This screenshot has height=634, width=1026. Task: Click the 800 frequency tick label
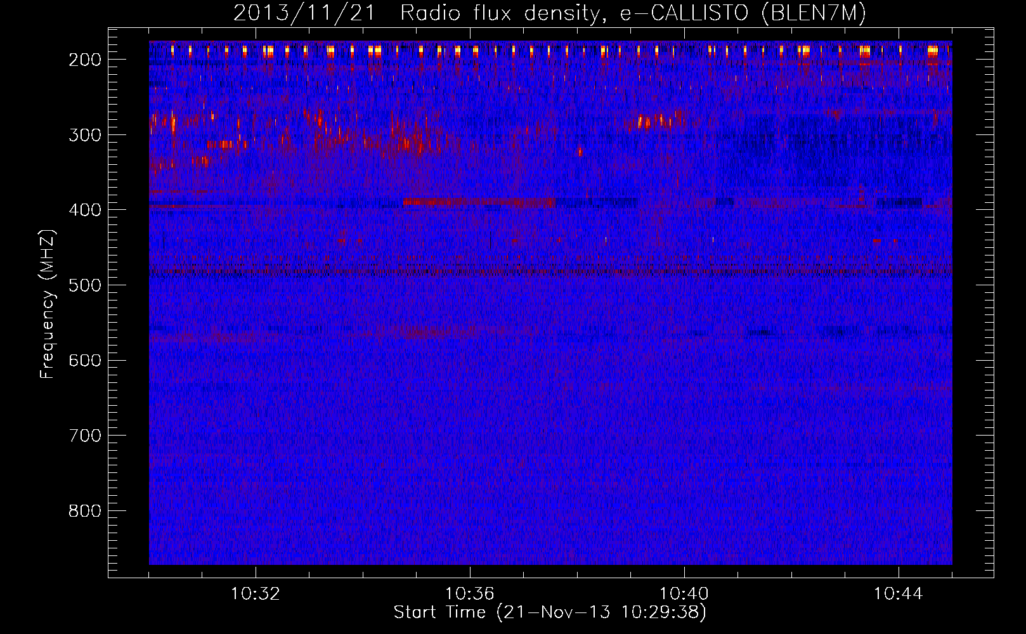tap(85, 511)
